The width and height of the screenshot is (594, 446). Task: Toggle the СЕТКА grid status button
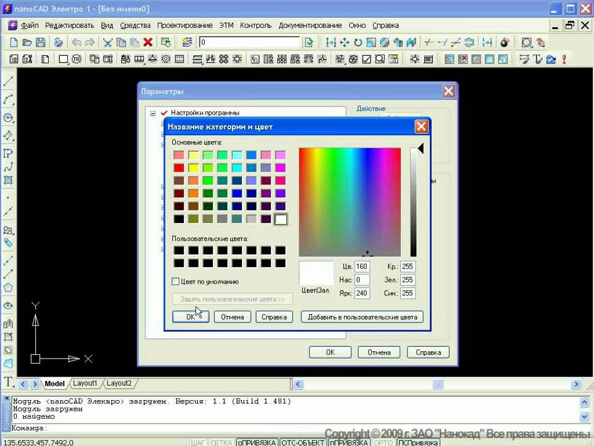tap(222, 442)
